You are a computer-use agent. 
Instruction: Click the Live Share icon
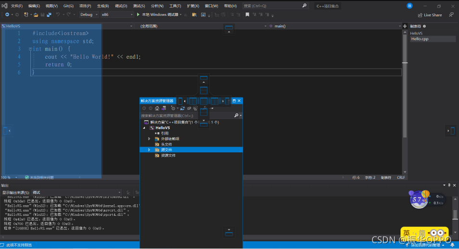pyautogui.click(x=420, y=15)
